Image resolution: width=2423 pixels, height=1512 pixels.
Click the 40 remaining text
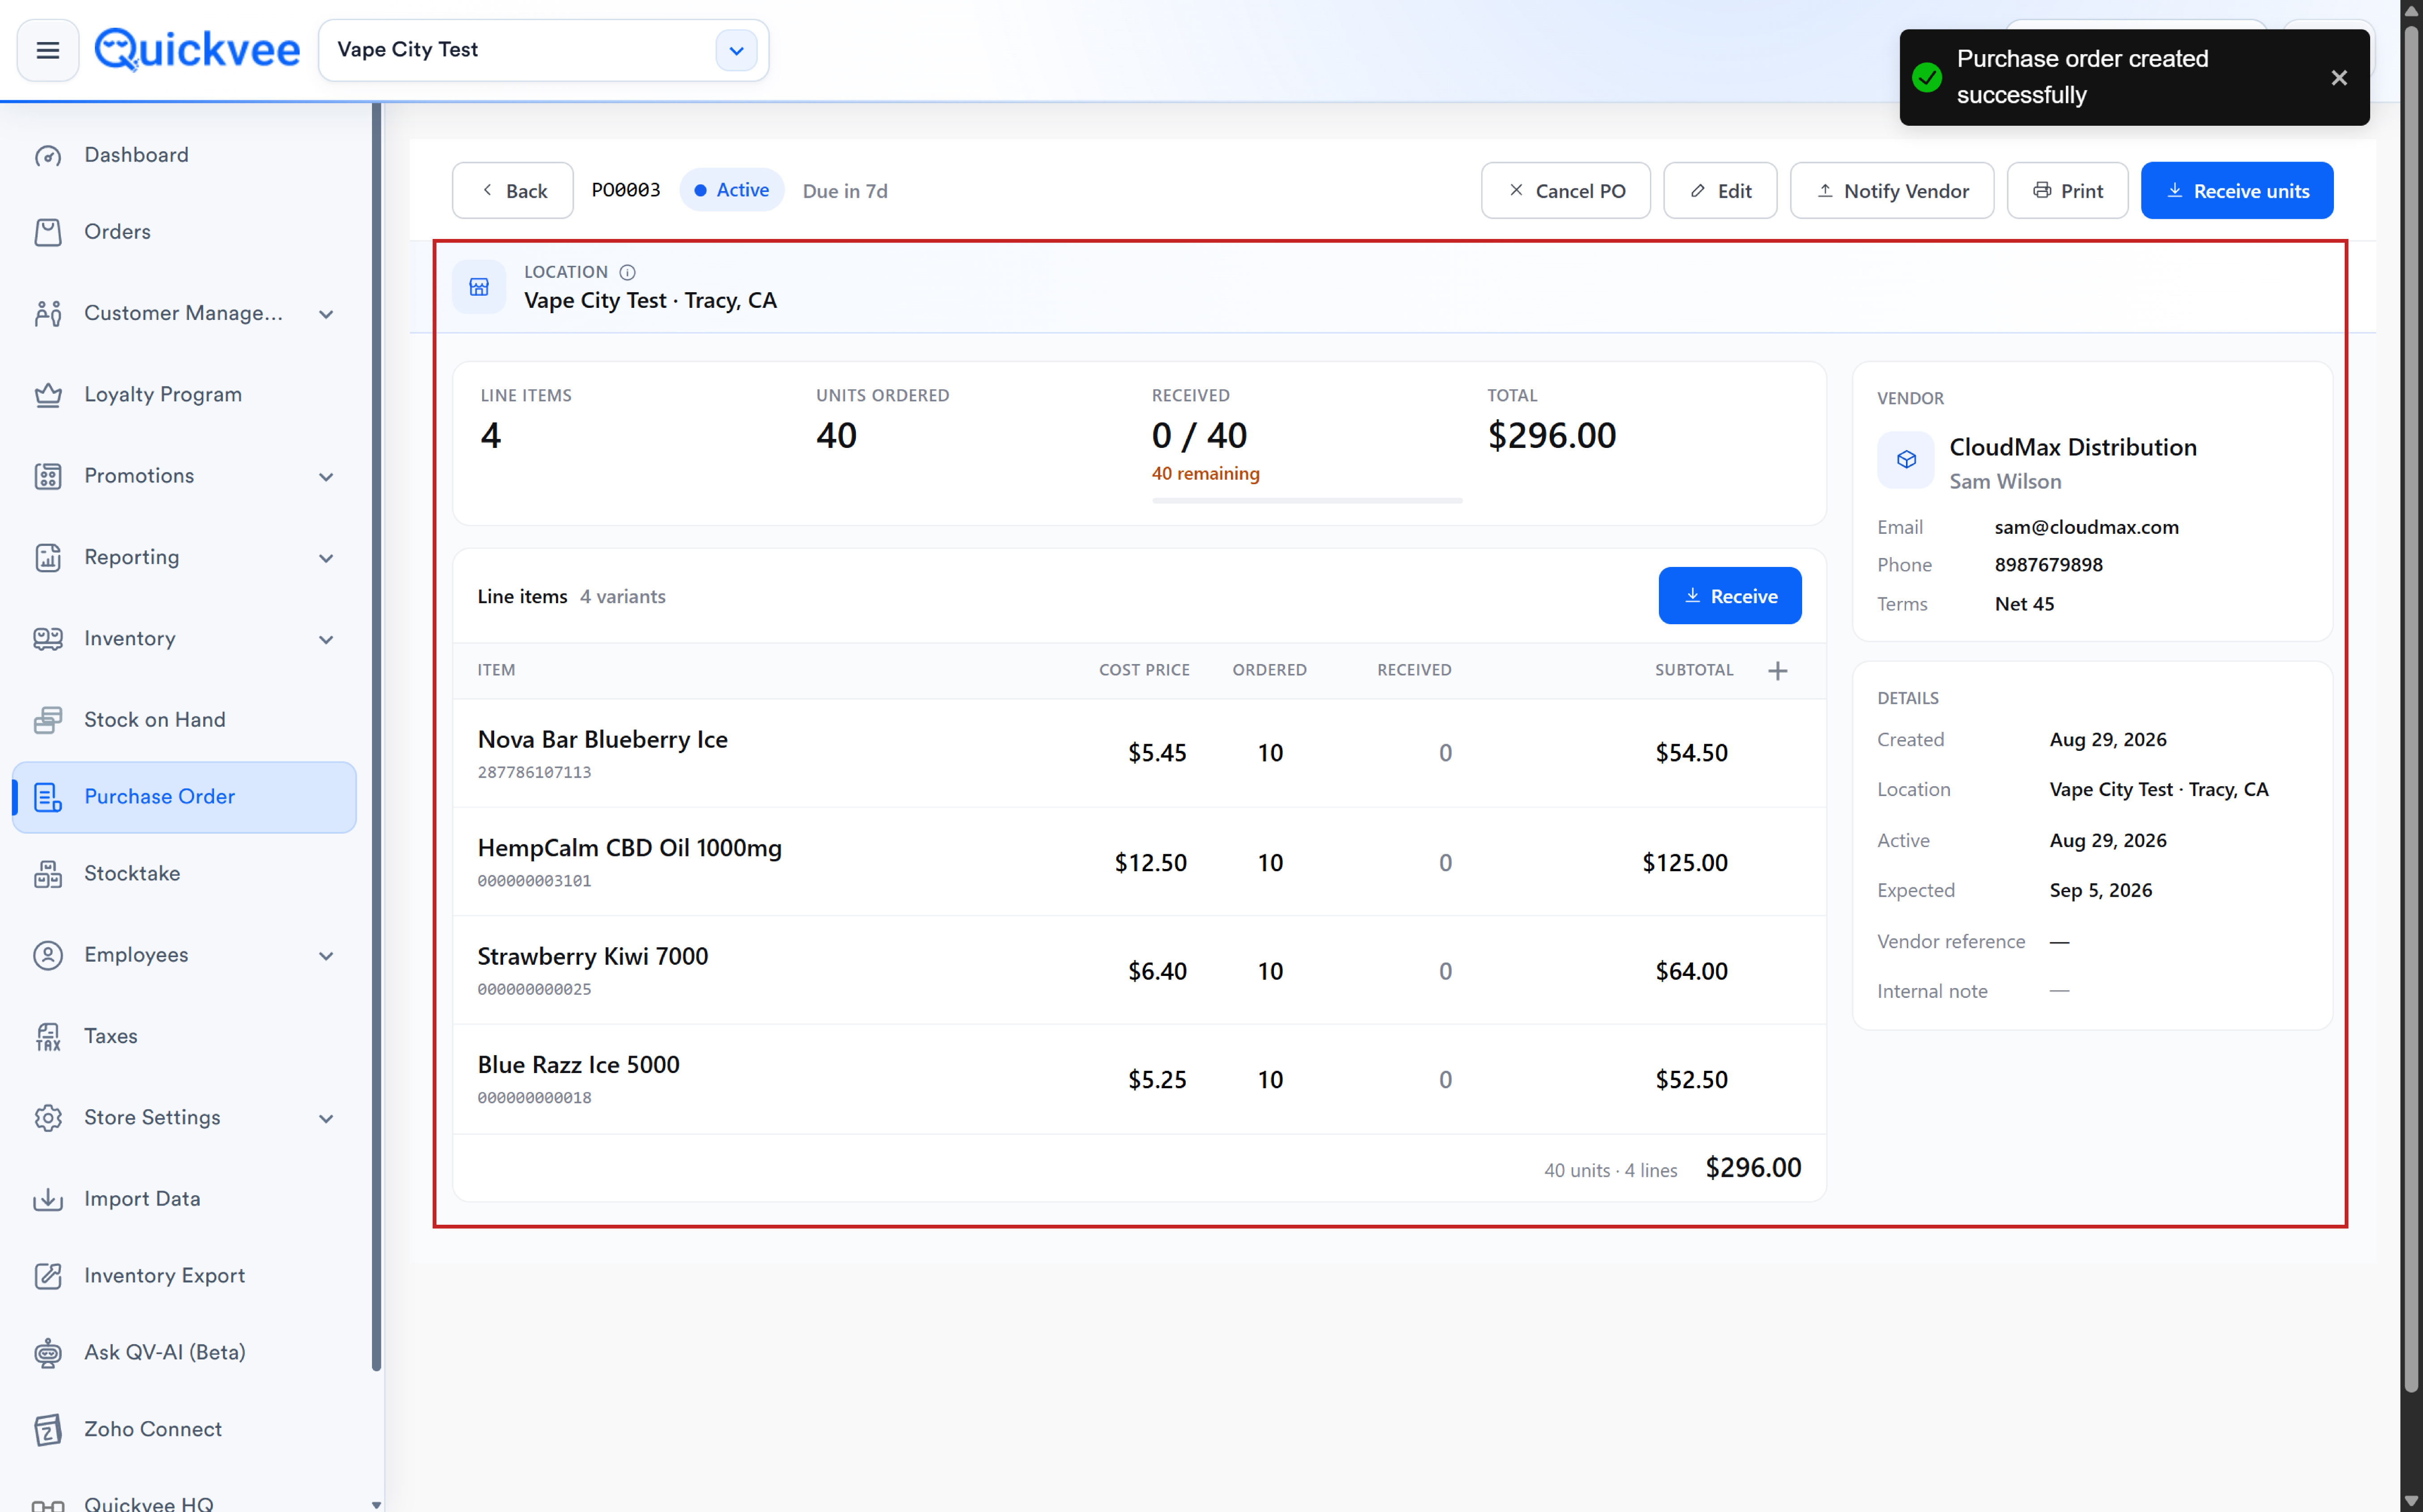1205,474
